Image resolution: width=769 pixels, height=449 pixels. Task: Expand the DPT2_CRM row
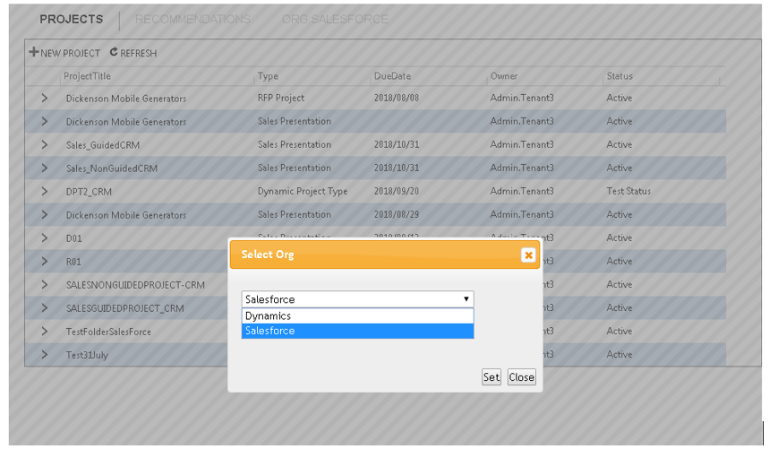tap(44, 191)
